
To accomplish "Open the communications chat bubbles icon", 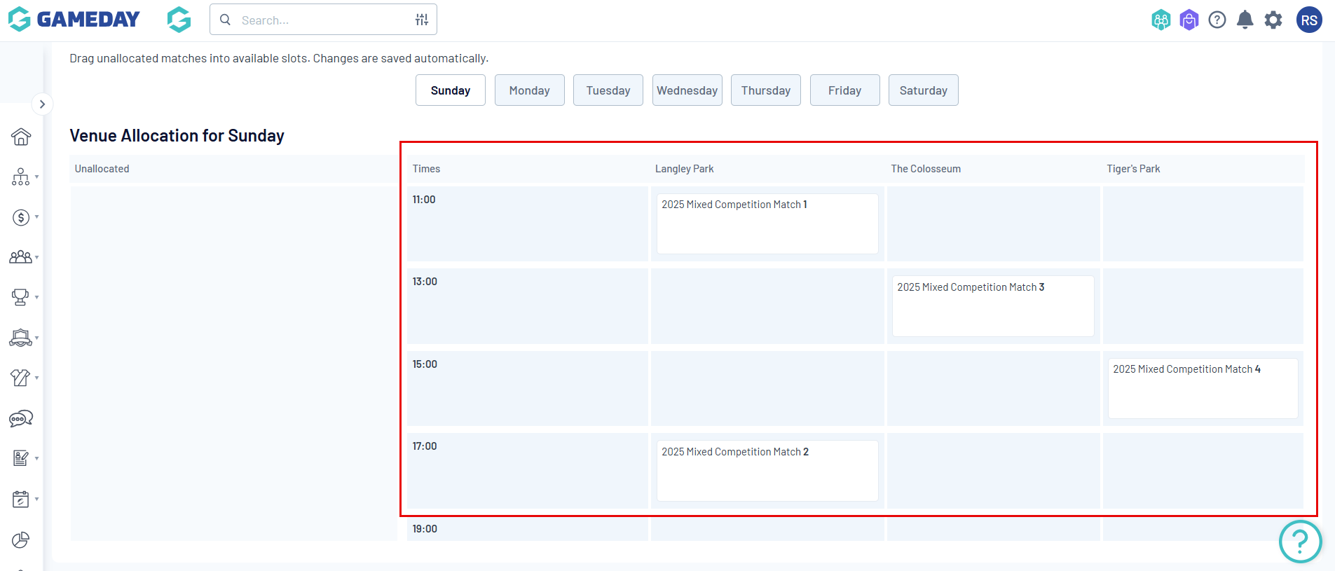I will [21, 418].
